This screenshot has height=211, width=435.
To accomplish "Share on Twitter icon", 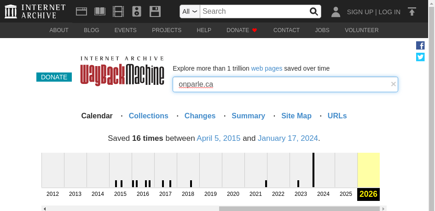I will (420, 57).
